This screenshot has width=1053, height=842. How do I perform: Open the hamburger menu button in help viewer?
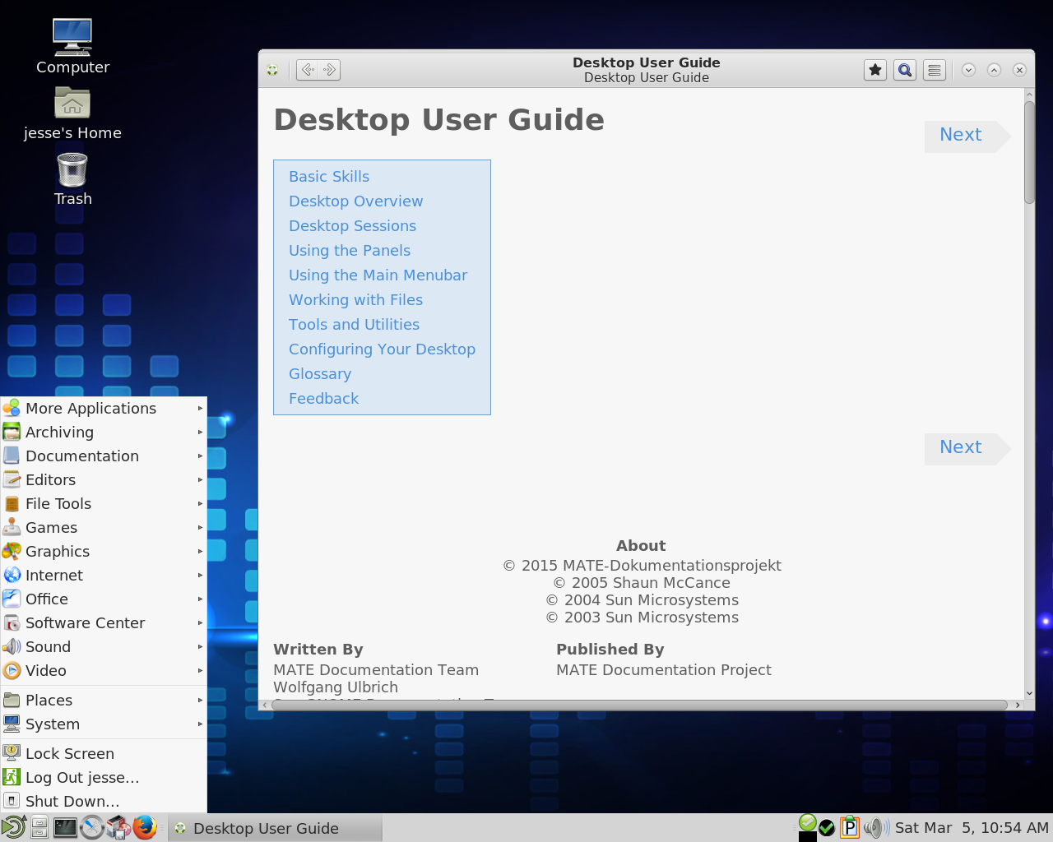tap(935, 70)
